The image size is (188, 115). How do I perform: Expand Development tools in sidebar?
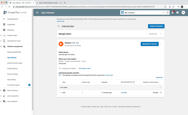tap(1, 41)
